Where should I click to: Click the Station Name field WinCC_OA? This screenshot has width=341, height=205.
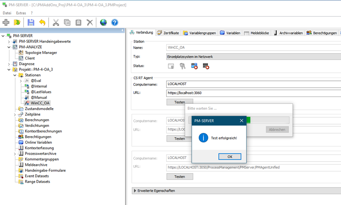(x=253, y=48)
